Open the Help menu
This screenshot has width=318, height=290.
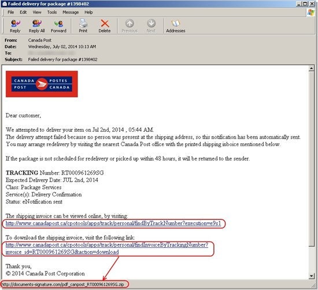(88, 12)
